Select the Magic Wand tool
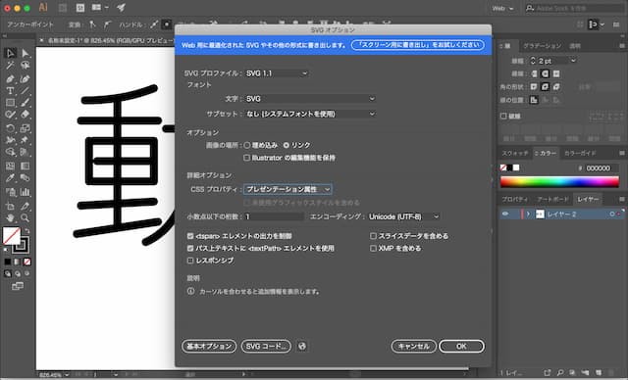 pyautogui.click(x=10, y=66)
